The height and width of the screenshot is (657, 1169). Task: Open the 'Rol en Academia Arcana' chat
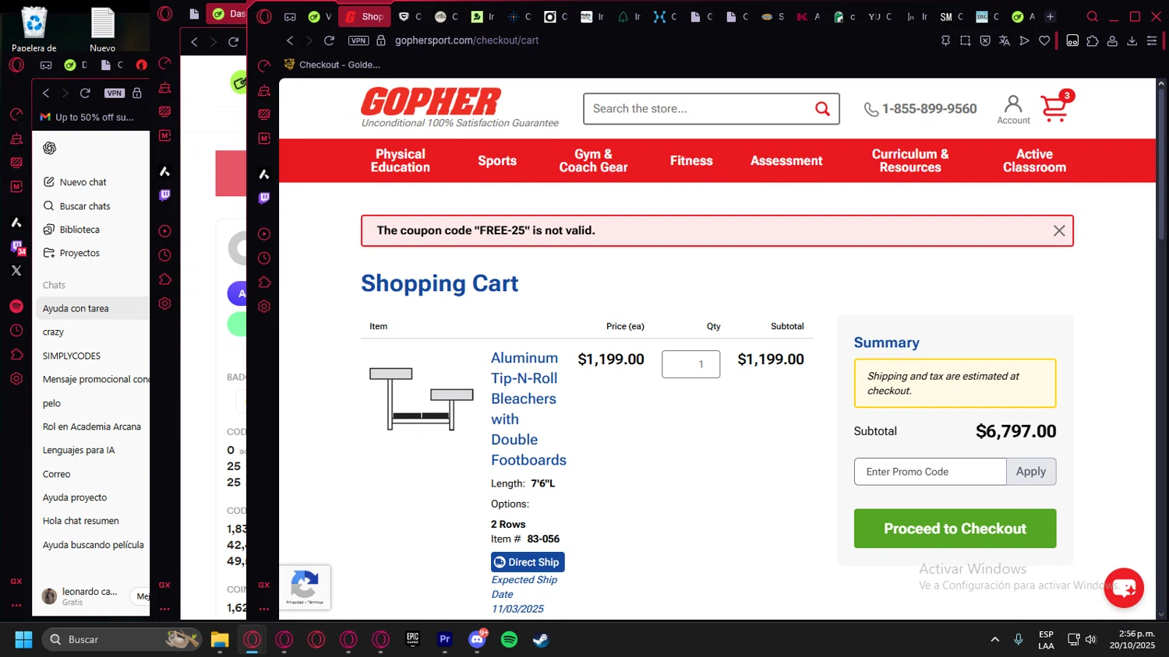pos(94,427)
